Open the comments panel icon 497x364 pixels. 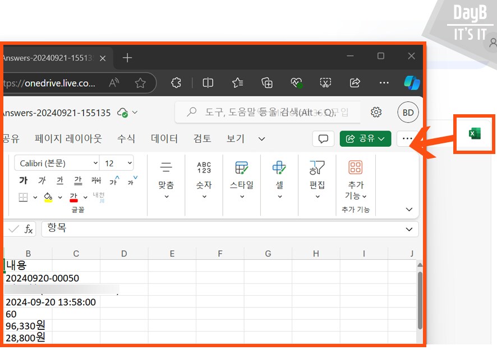(x=323, y=138)
